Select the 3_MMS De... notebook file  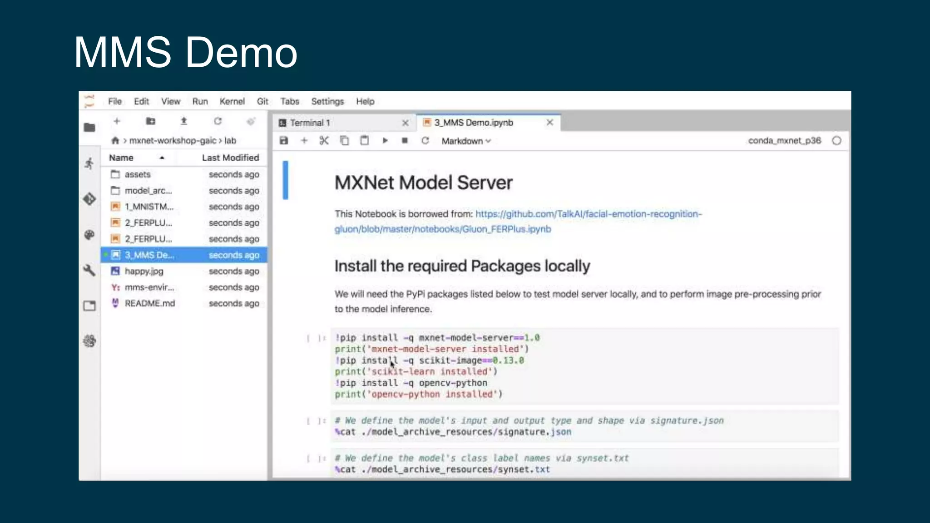click(x=184, y=255)
